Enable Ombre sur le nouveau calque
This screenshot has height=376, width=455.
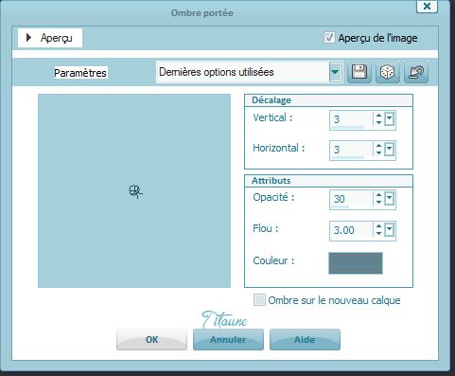point(259,299)
